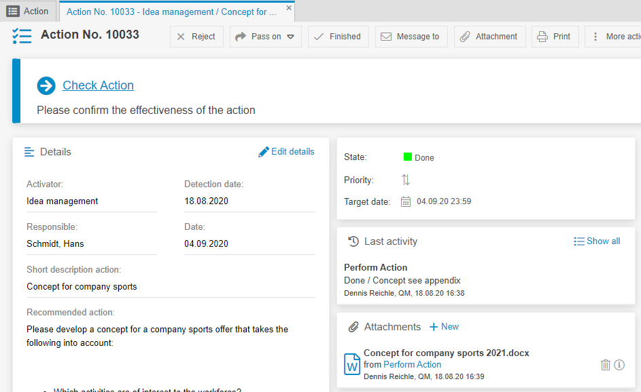Click the priority arrows icon
The width and height of the screenshot is (641, 392).
coord(406,180)
